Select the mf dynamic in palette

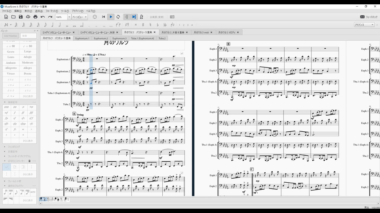pos(6,113)
